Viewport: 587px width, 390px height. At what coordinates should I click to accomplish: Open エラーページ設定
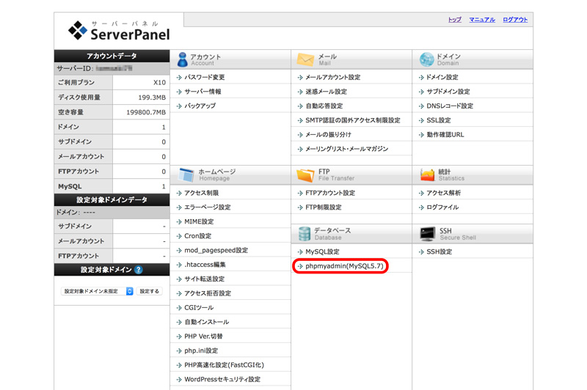coord(208,207)
